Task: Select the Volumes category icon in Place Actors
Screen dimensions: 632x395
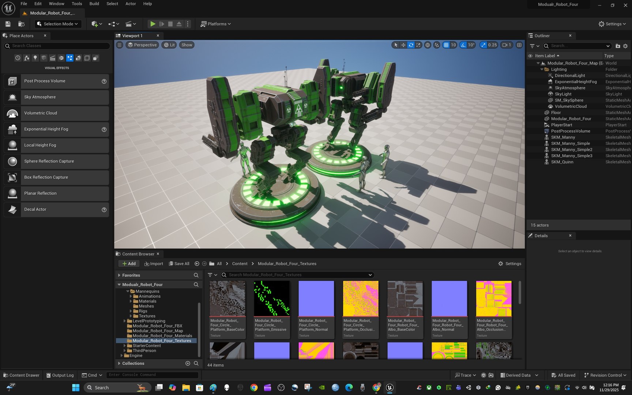Action: click(x=87, y=58)
